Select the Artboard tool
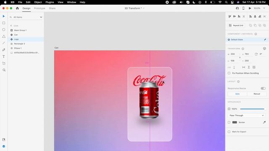Screen dimensions: 269x151 click(4, 63)
